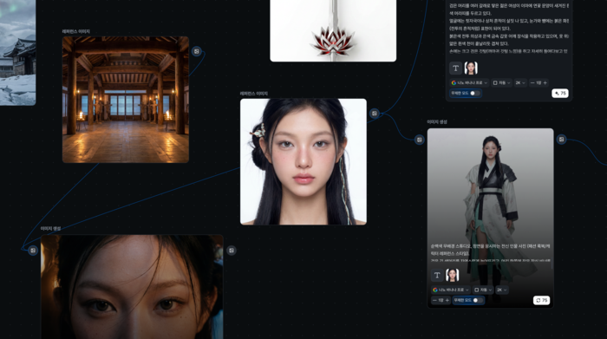607x339 pixels.
Task: Click the T text icon in the text prompt node
Action: (x=455, y=68)
